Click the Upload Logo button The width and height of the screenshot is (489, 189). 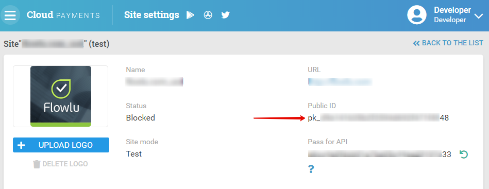(x=61, y=145)
